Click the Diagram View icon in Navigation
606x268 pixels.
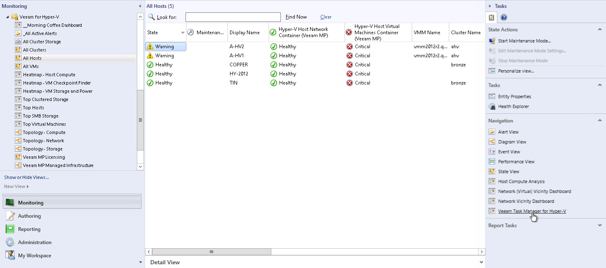pyautogui.click(x=492, y=142)
